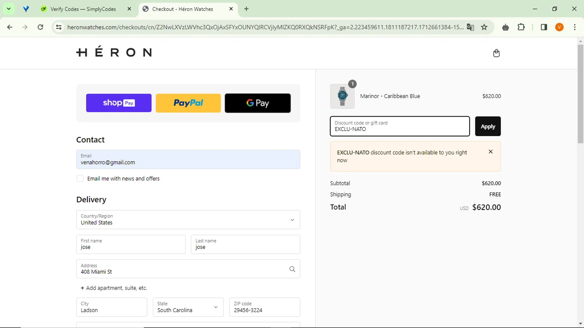Click the Marinor - Caribbean Blue product name
The width and height of the screenshot is (584, 328).
coord(390,96)
